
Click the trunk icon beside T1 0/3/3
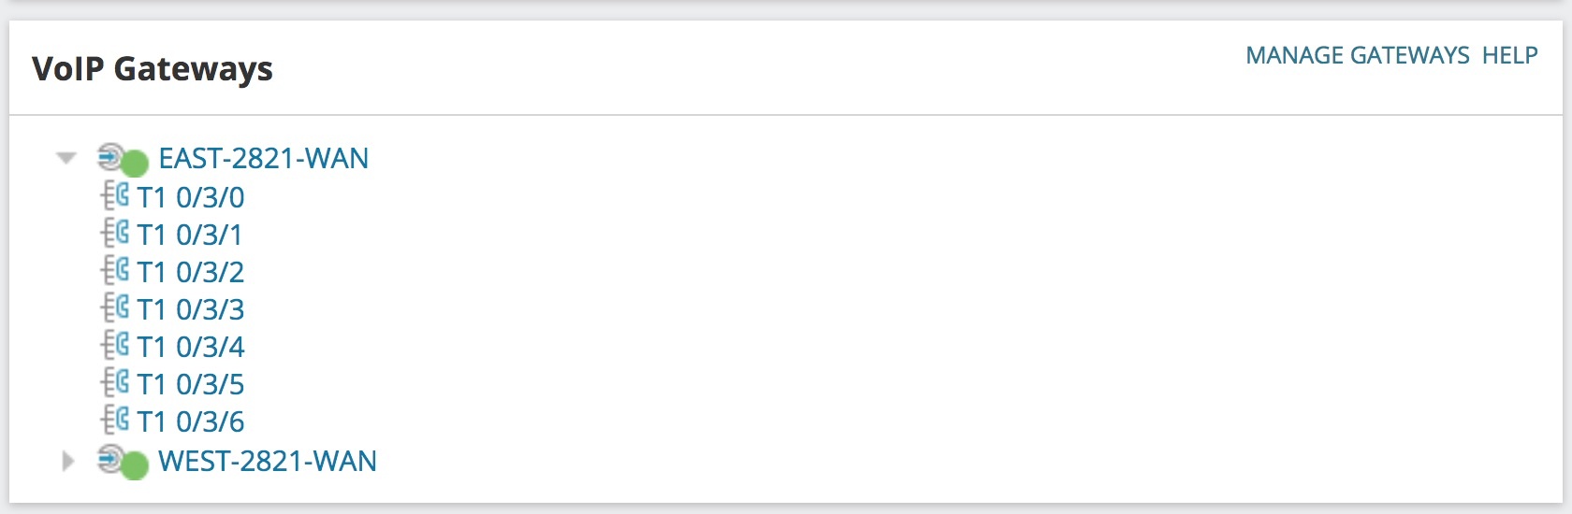tap(115, 308)
